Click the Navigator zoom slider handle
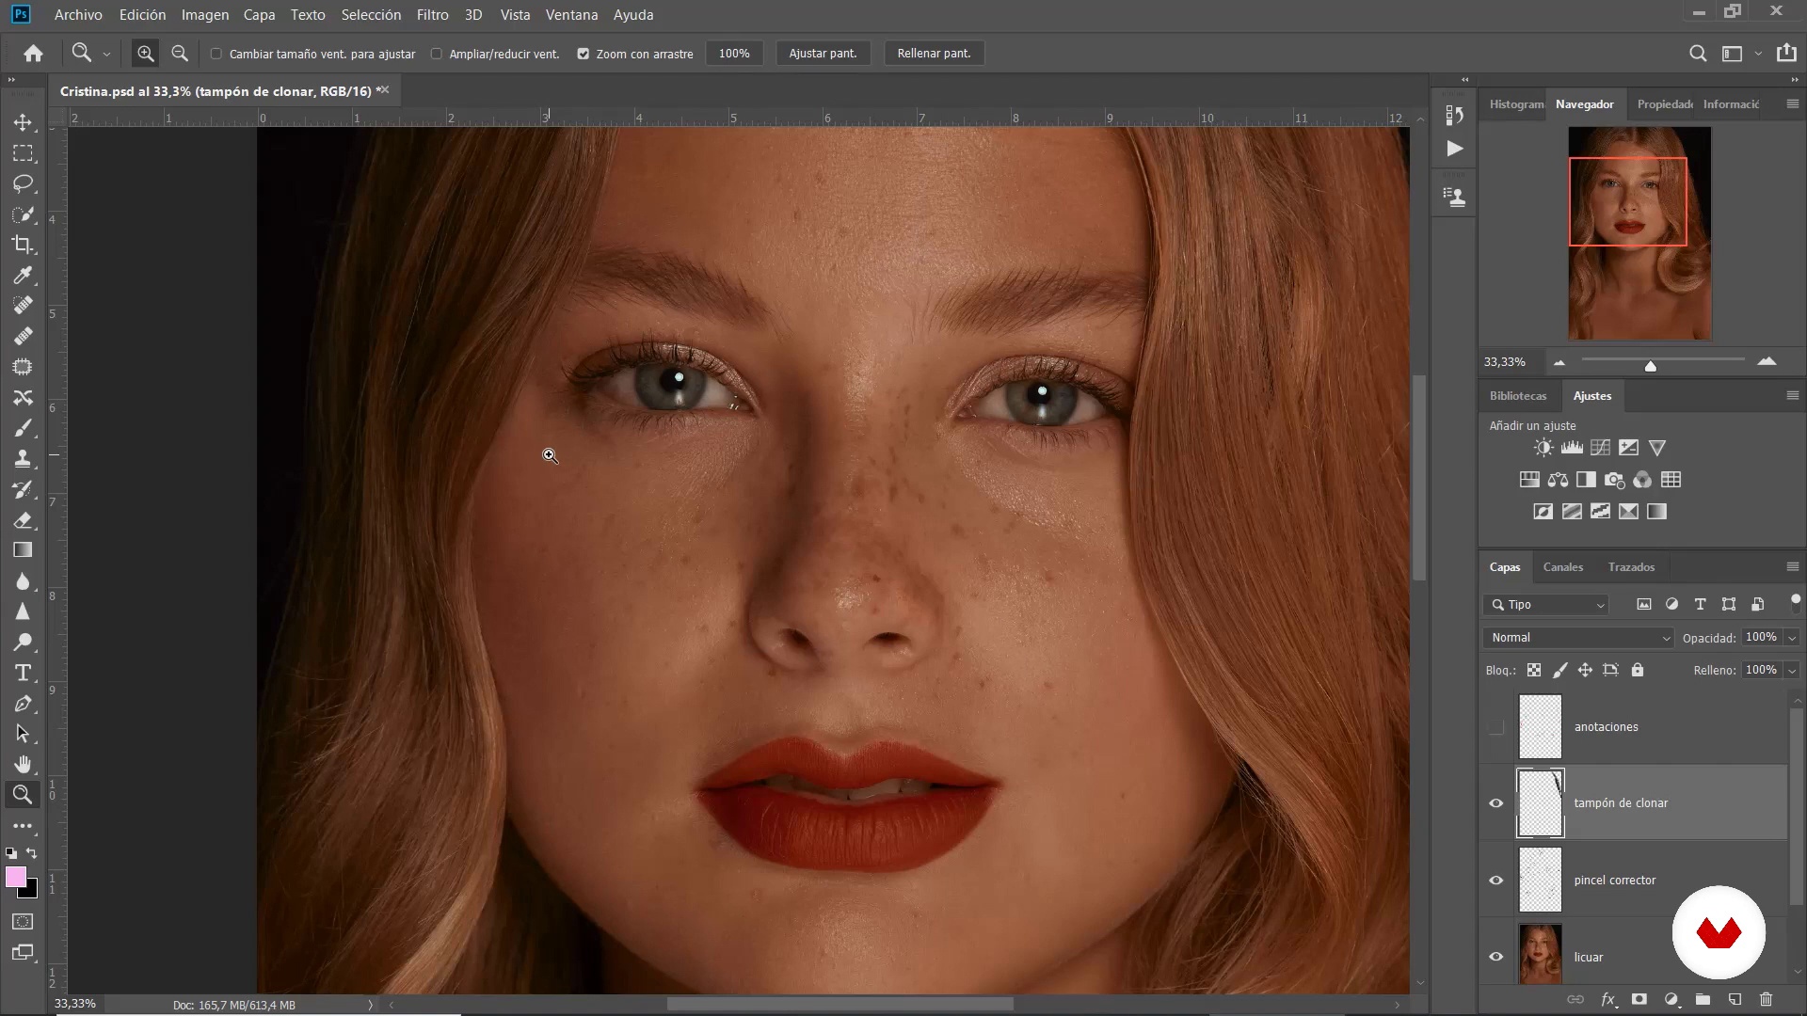The height and width of the screenshot is (1016, 1807). (x=1650, y=366)
